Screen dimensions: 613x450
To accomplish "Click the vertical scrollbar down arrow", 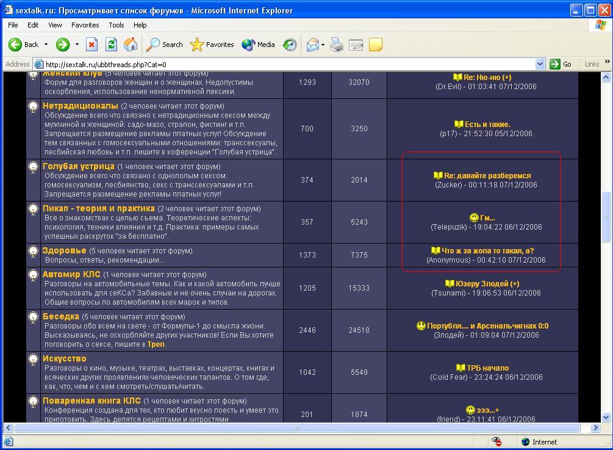I will pos(606,418).
